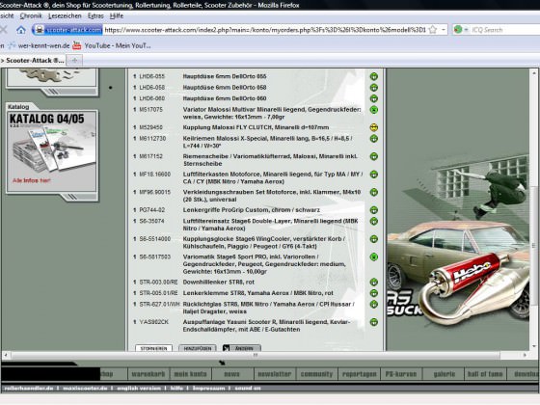This screenshot has height=405, width=540.
Task: Click the status icon for Downhilllenker STR8, rot
Action: [374, 282]
